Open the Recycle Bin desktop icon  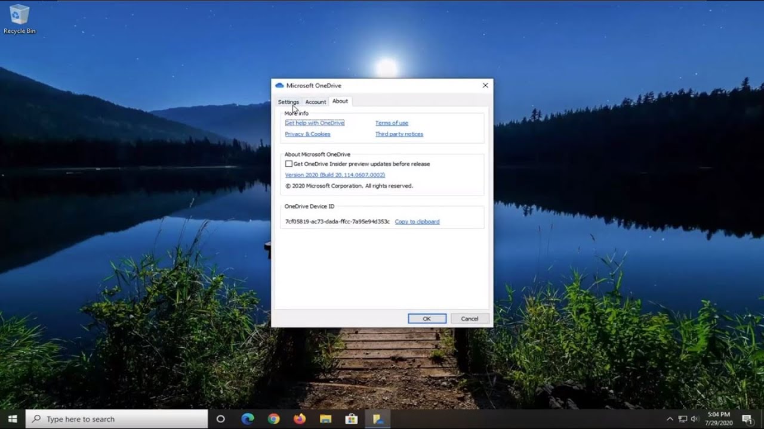click(x=20, y=19)
